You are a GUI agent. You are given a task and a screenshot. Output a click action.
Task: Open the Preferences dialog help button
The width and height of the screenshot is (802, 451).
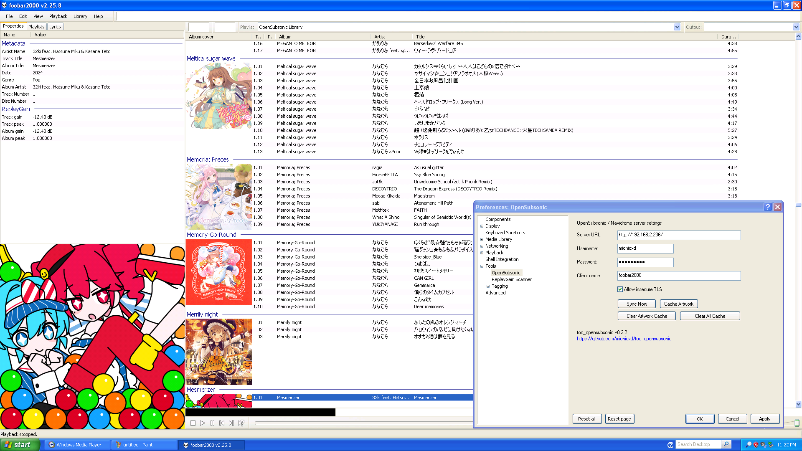768,207
